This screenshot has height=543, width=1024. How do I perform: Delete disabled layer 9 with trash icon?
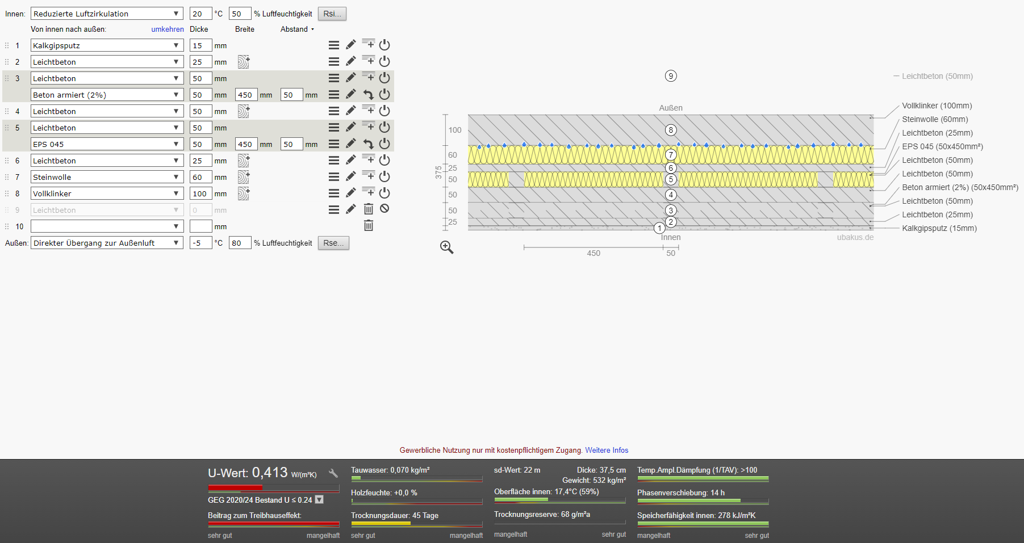[x=369, y=209]
